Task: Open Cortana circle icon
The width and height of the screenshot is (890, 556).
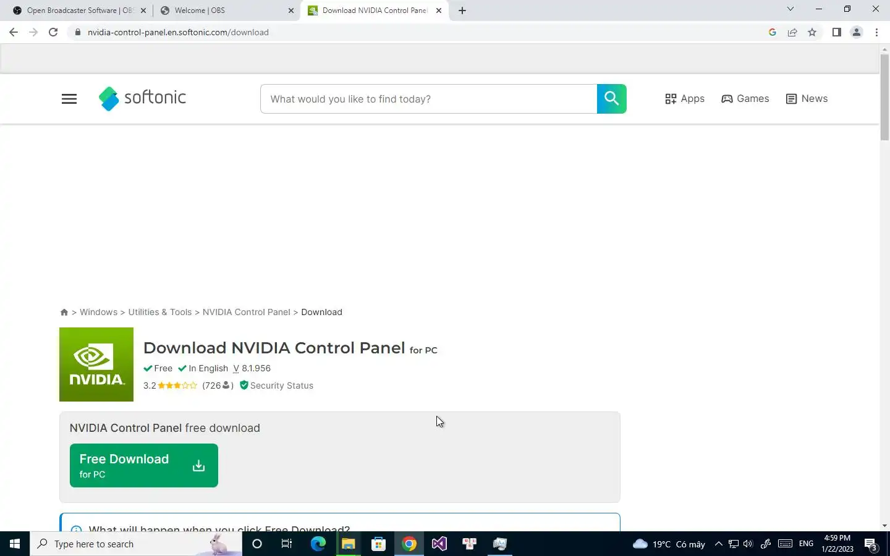Action: coord(257,544)
